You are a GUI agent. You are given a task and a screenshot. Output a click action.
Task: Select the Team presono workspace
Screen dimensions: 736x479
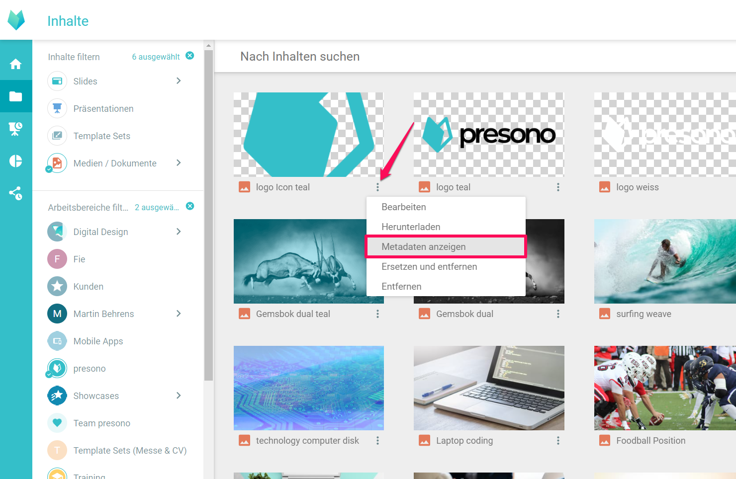[57, 423]
